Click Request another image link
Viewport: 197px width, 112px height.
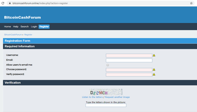(x=117, y=97)
